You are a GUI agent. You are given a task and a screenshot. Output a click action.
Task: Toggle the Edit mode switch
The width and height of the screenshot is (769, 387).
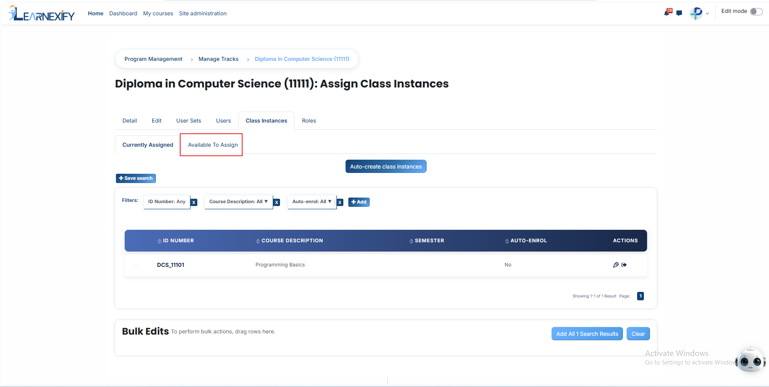[x=756, y=11]
